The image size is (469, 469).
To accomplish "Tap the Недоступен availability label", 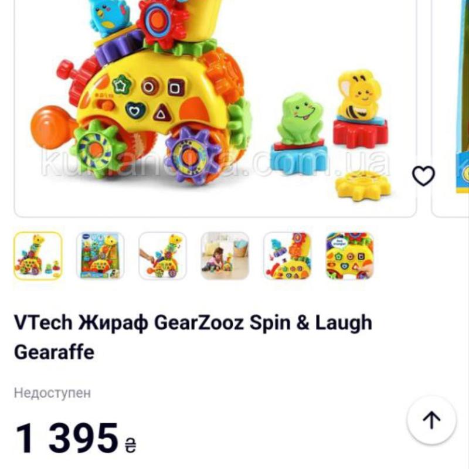I will point(52,393).
